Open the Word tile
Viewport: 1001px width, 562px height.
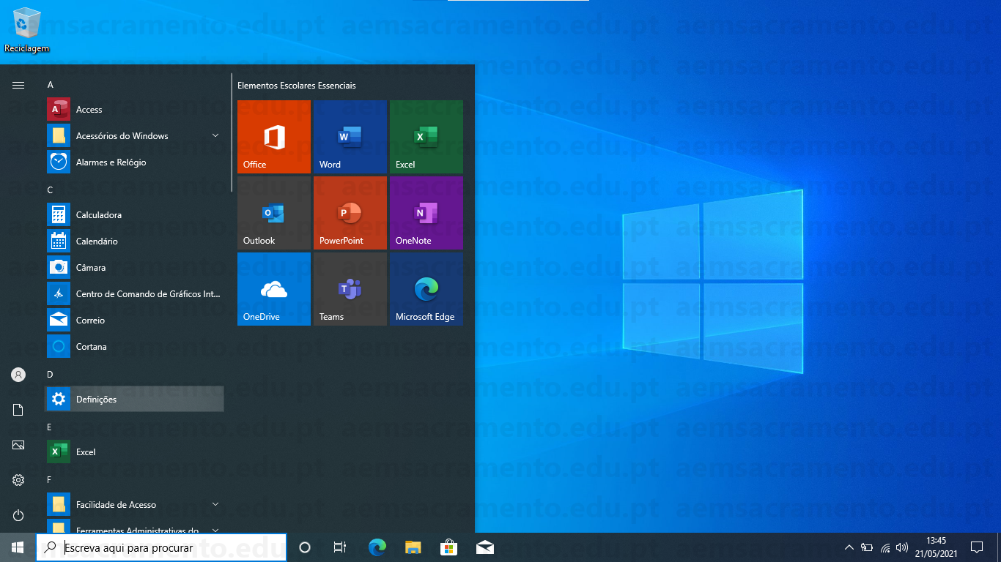coord(350,137)
